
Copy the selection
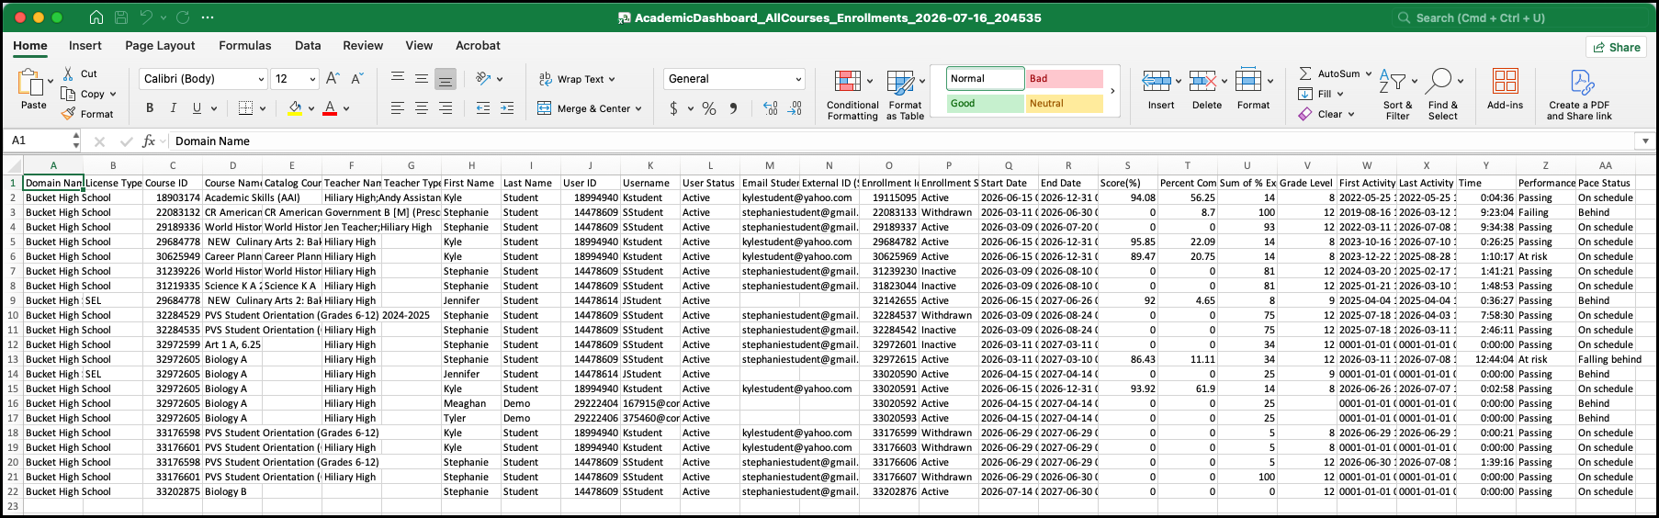click(x=84, y=94)
